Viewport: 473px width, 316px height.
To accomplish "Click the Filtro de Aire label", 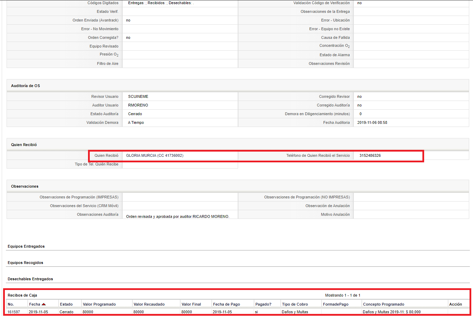I will (x=108, y=63).
